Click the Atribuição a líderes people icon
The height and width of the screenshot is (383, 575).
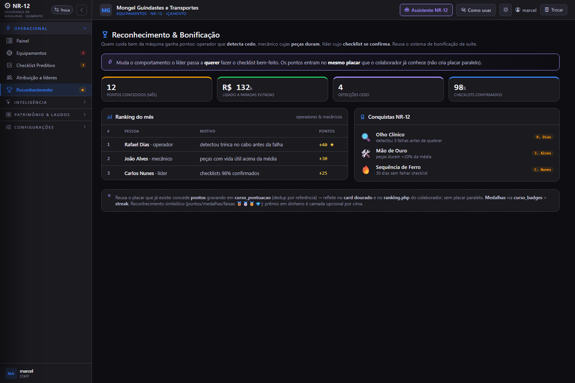point(9,77)
